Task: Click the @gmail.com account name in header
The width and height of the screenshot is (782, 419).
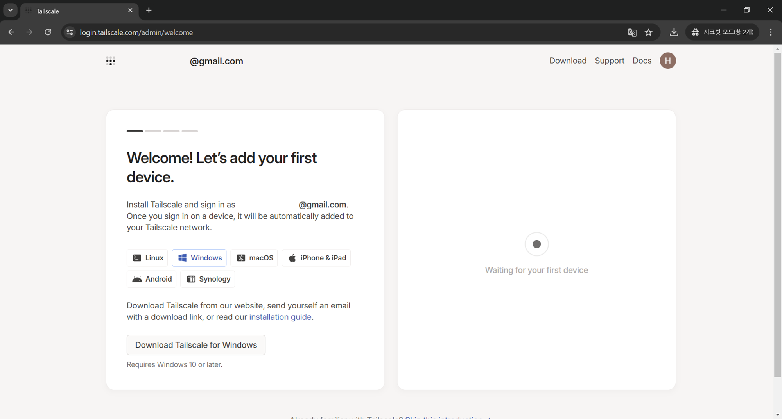Action: (x=216, y=61)
